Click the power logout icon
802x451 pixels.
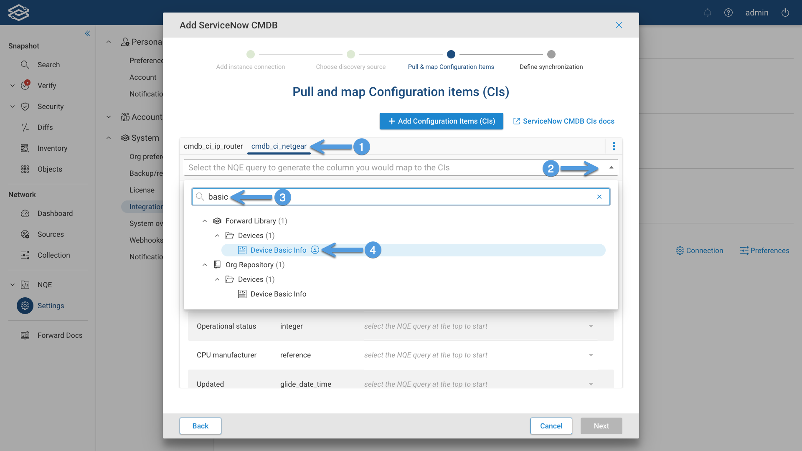point(785,13)
